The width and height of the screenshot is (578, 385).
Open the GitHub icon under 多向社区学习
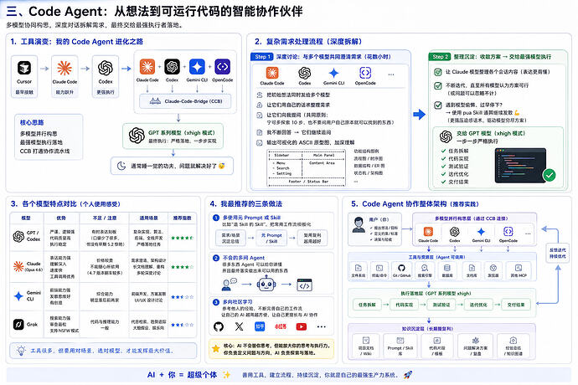pyautogui.click(x=219, y=326)
